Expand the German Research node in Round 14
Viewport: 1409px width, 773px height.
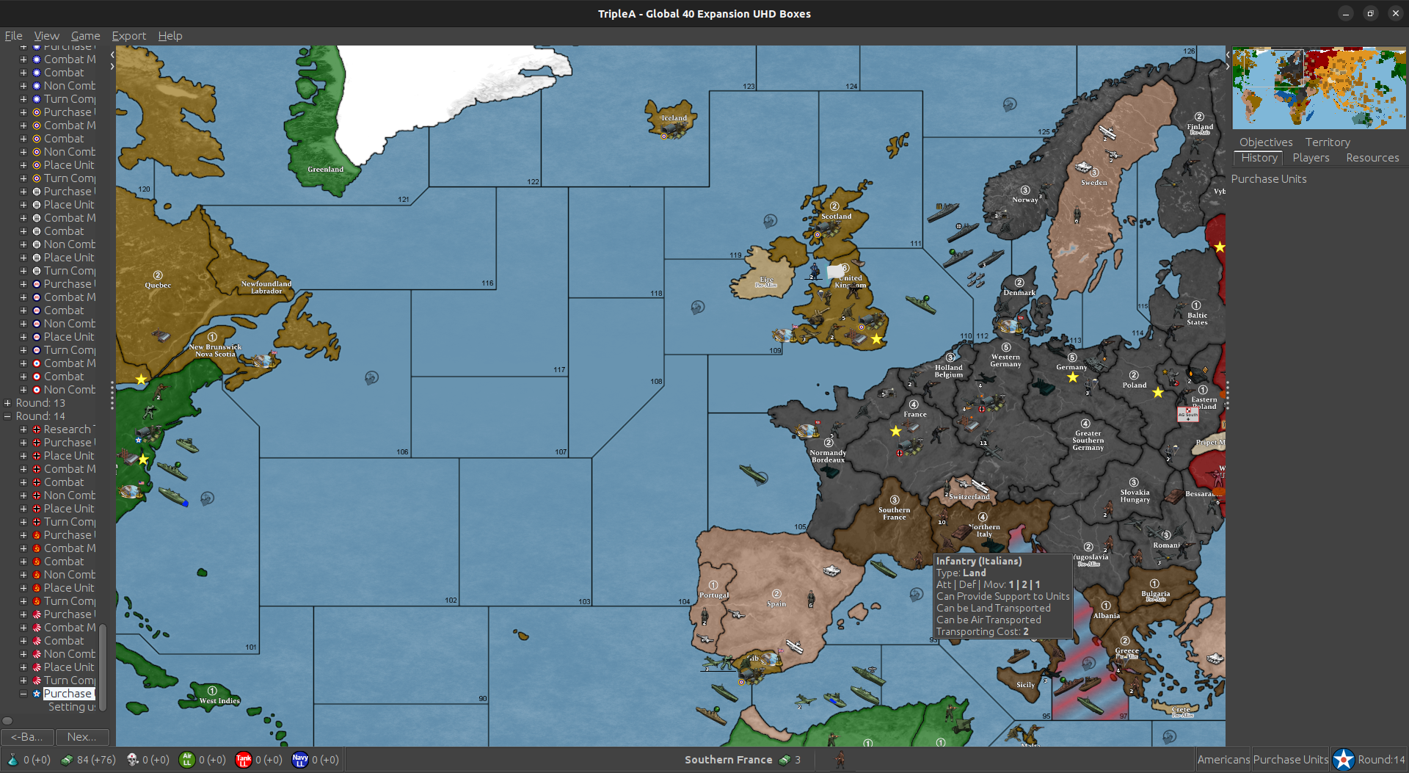click(x=23, y=429)
